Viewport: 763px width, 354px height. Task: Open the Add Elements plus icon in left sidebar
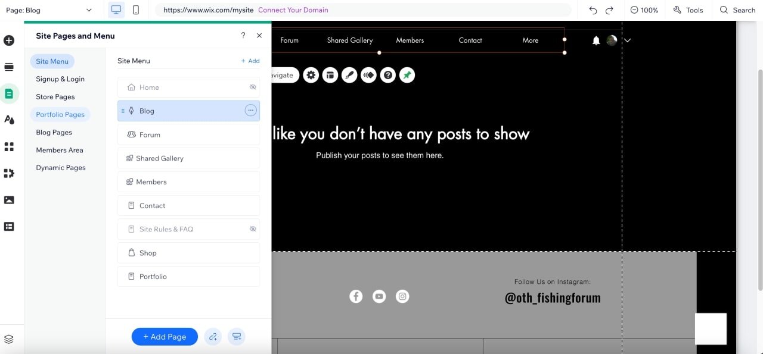pos(9,40)
